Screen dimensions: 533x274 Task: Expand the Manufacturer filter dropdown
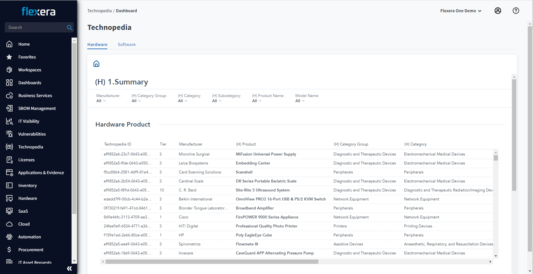(x=101, y=101)
